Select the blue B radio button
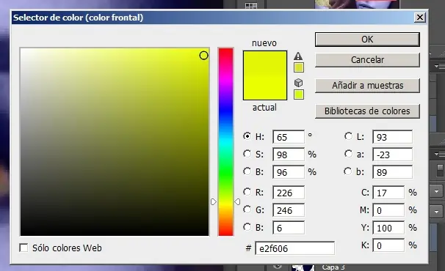Image resolution: width=445 pixels, height=271 pixels. (247, 227)
